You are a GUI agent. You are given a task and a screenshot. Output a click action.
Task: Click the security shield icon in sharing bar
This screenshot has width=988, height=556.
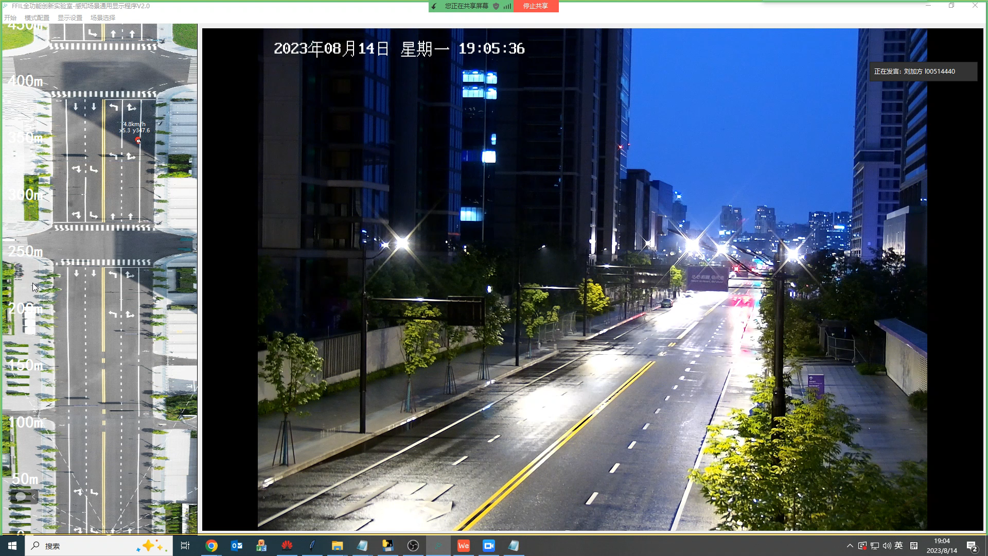496,6
